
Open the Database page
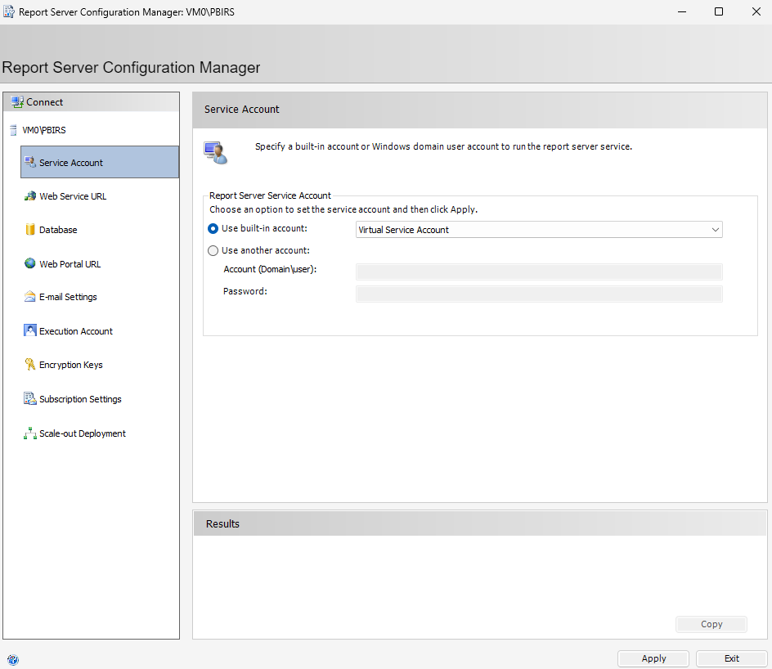pos(58,229)
